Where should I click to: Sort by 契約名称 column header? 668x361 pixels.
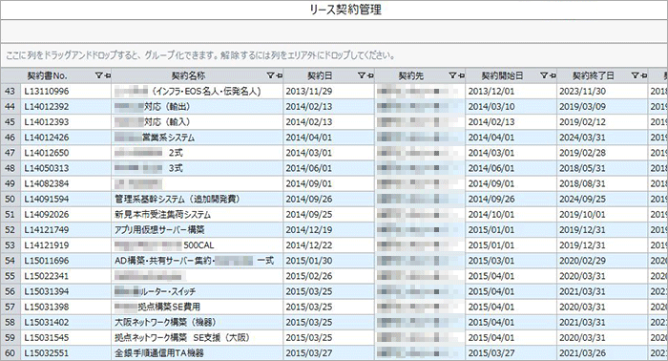tap(188, 75)
